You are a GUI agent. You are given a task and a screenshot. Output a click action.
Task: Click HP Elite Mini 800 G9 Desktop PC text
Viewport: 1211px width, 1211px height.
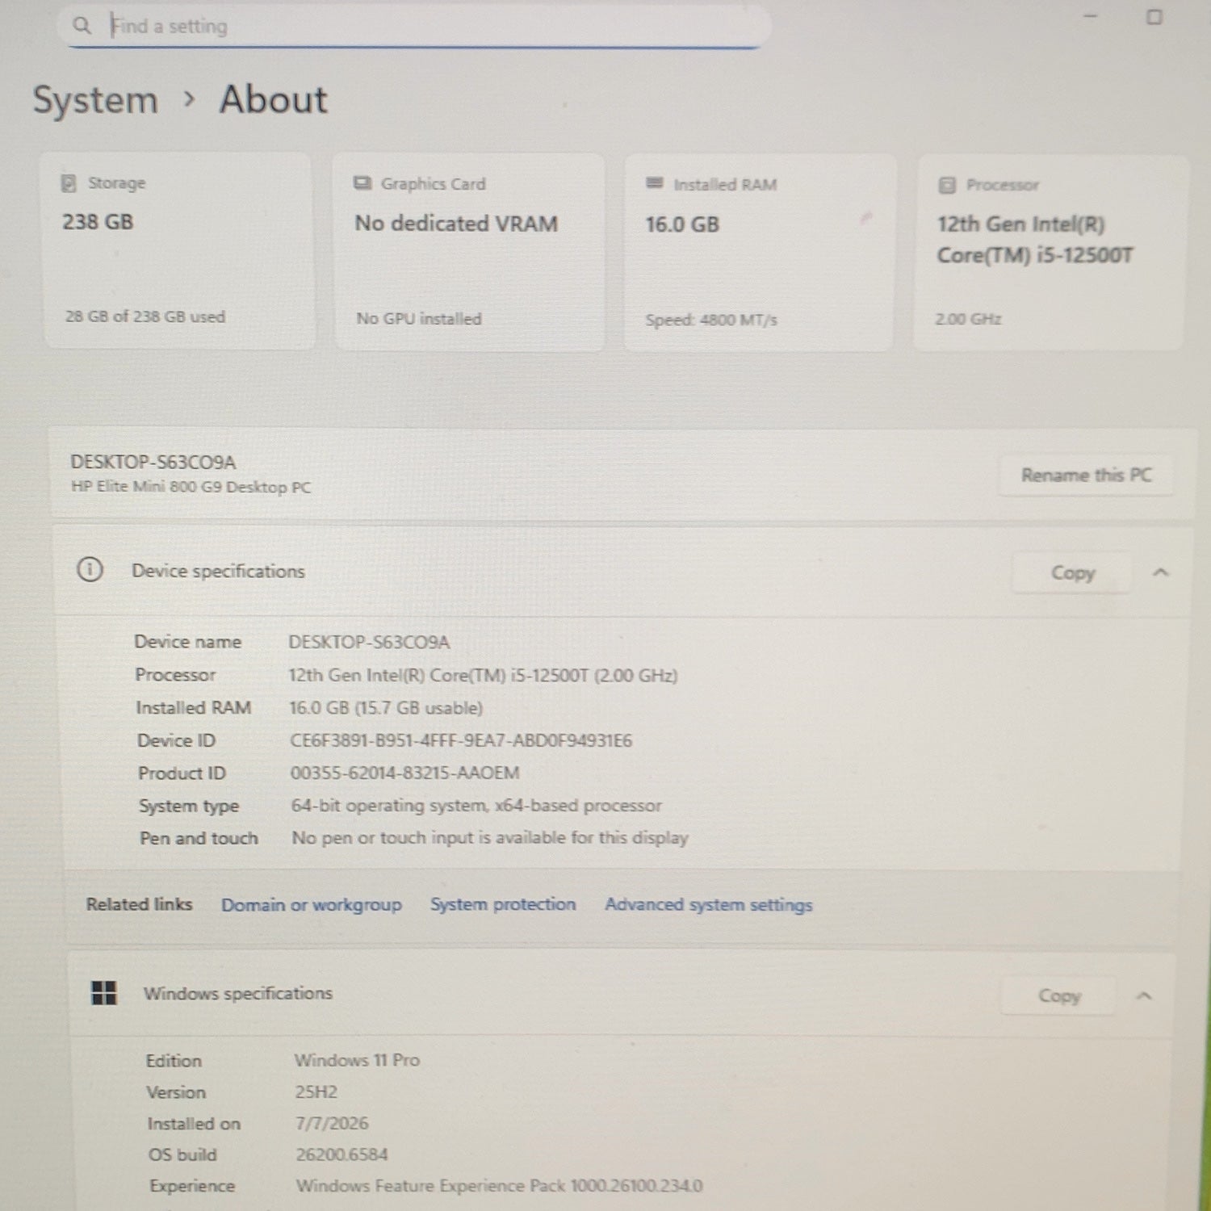coord(191,487)
